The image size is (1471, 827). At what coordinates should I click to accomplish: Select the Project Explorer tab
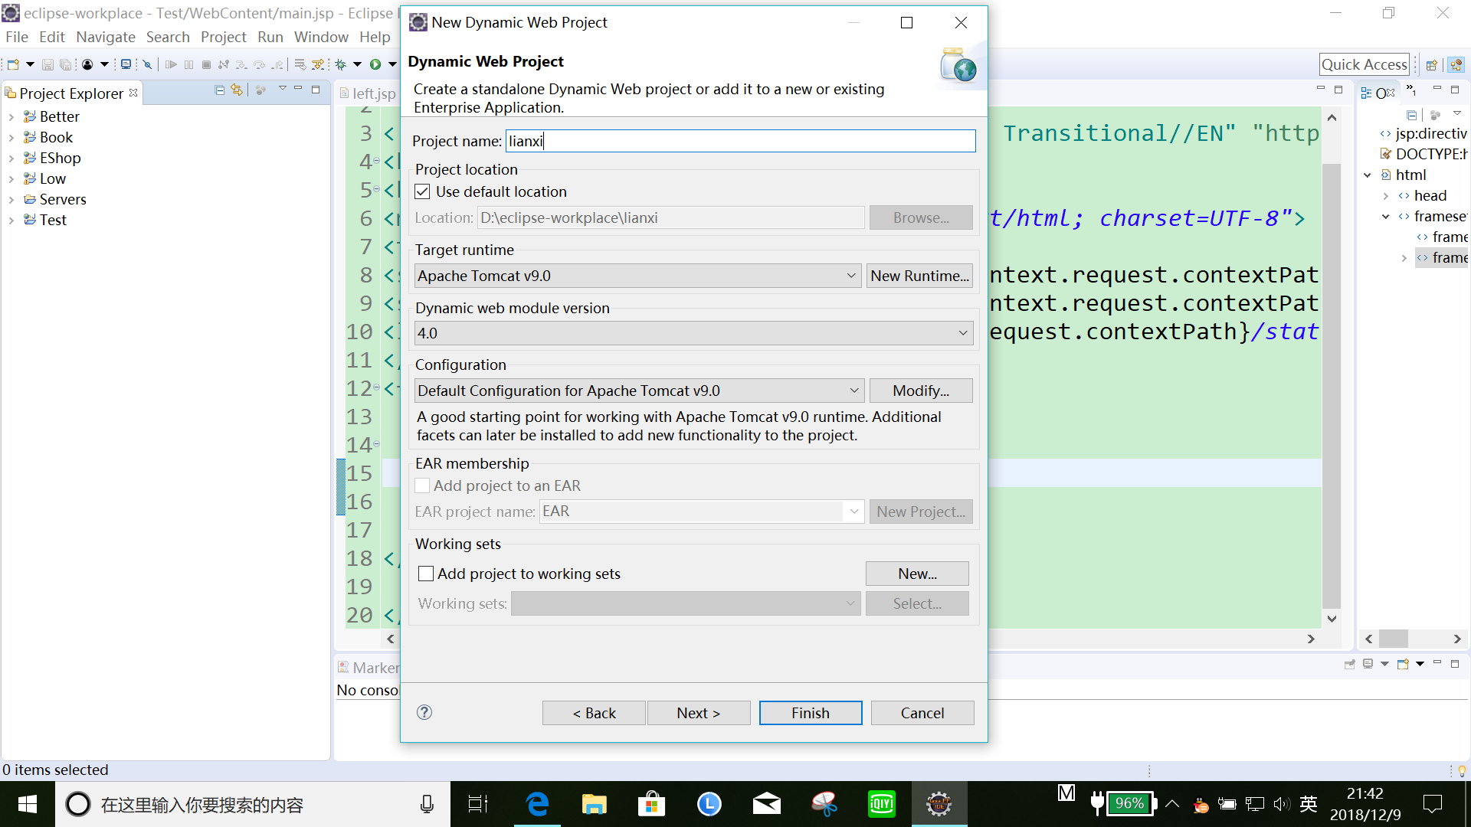pyautogui.click(x=71, y=93)
